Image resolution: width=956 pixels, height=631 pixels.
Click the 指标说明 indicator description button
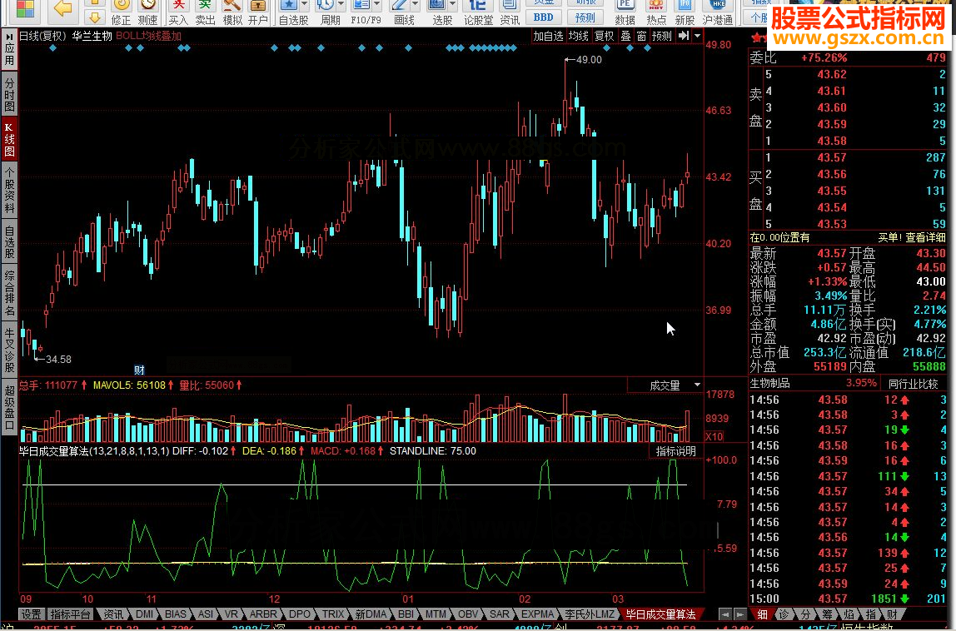[675, 451]
